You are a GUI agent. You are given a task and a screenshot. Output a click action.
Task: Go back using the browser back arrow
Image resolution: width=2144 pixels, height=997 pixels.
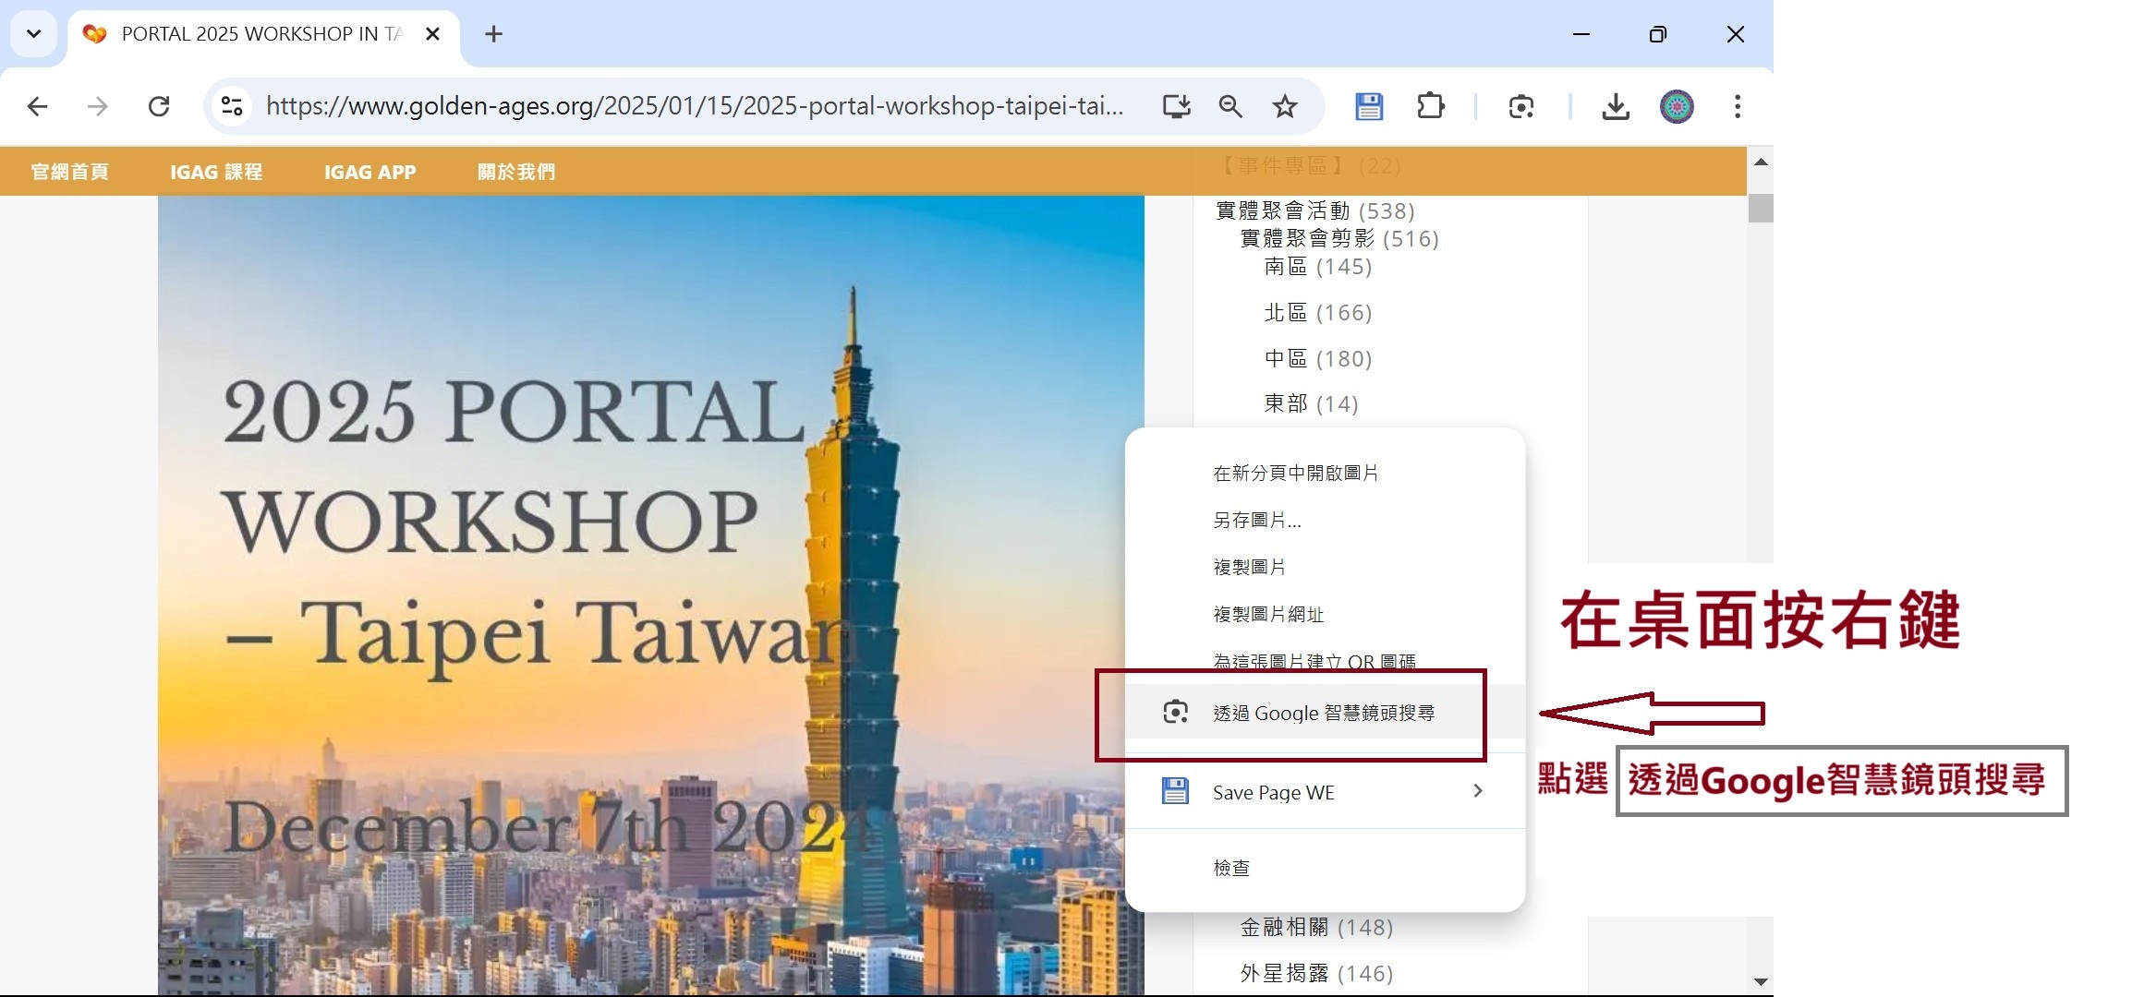[x=37, y=106]
